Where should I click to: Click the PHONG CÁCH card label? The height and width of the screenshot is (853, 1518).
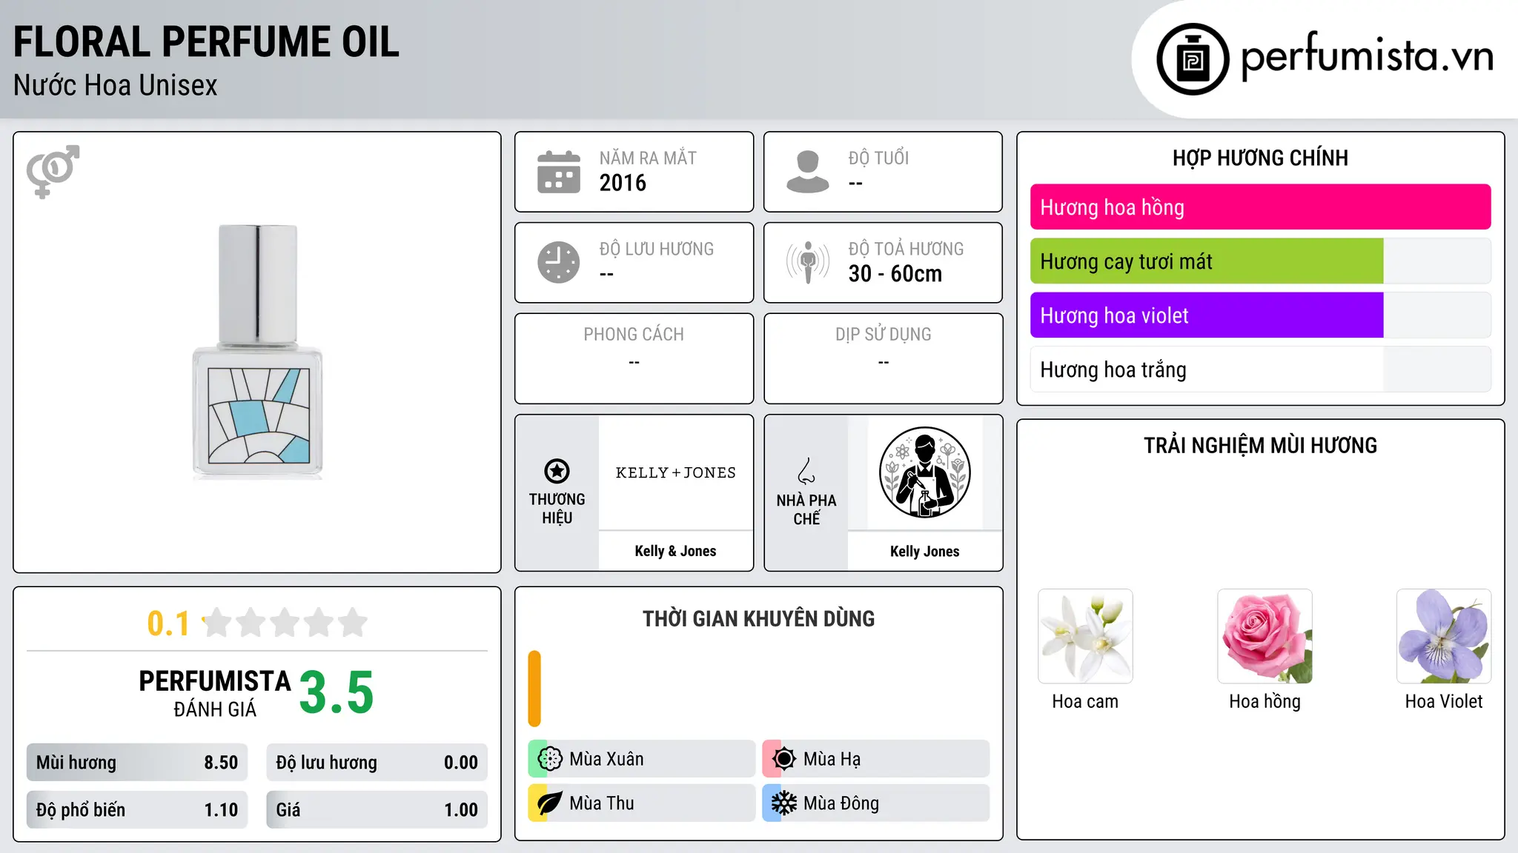click(634, 335)
